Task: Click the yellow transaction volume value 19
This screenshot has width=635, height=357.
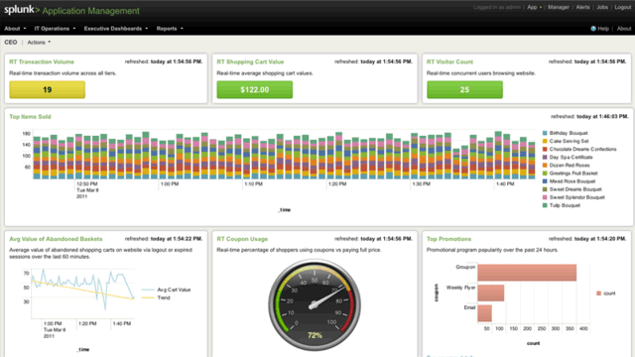Action: pos(48,89)
